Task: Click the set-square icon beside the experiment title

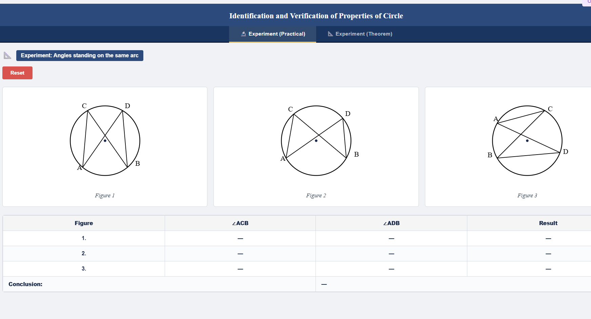Action: [7, 55]
